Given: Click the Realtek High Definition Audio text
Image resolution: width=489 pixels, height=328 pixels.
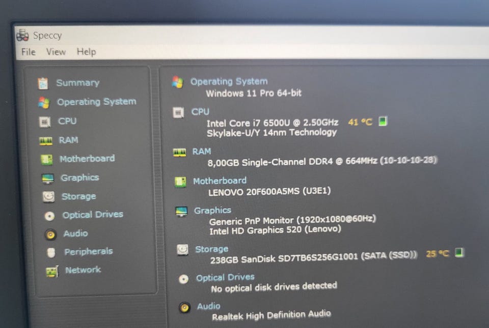Looking at the screenshot, I should tap(271, 315).
